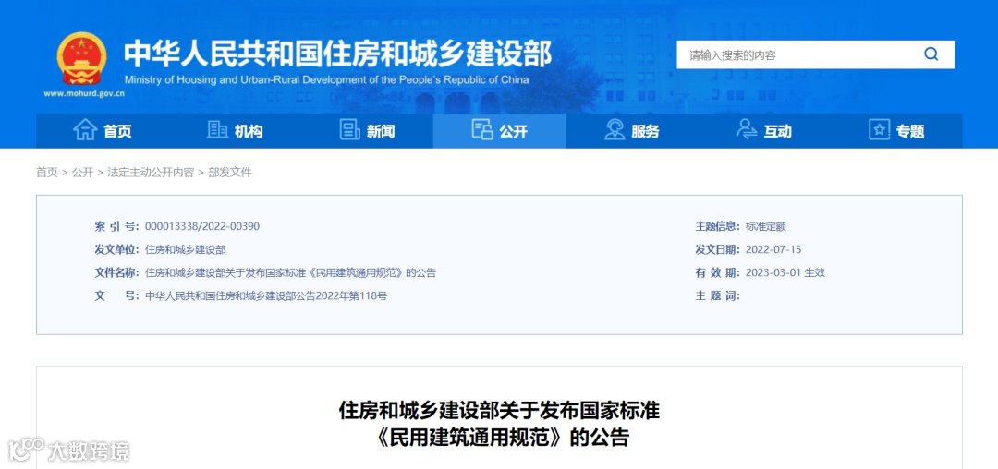Click the 索引号 label
998x469 pixels.
(x=116, y=226)
